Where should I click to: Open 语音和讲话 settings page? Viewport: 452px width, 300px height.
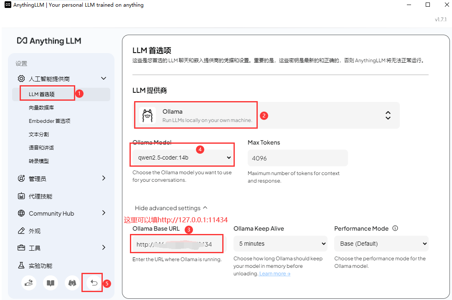click(x=41, y=147)
